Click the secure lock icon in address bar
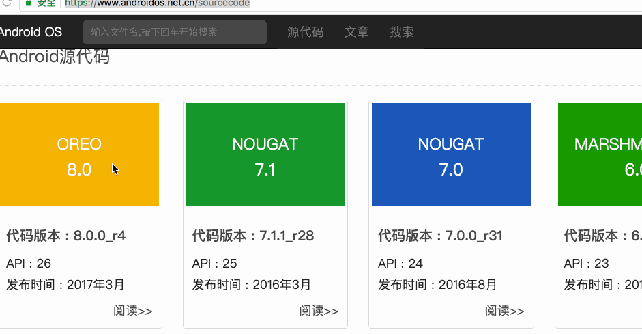Image resolution: width=642 pixels, height=334 pixels. coord(29,3)
